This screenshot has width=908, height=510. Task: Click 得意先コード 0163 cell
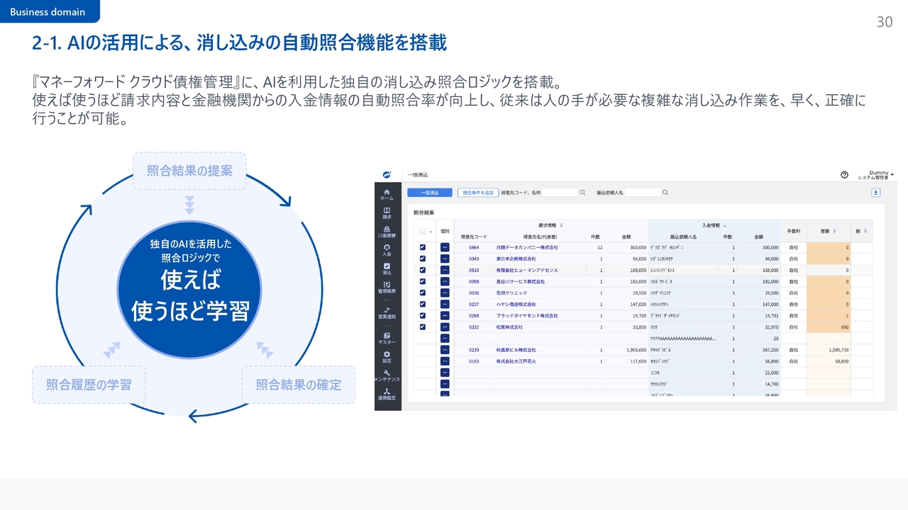[x=474, y=361]
